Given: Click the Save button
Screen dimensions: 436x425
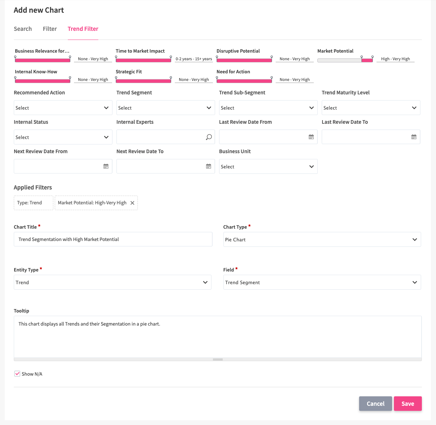Looking at the screenshot, I should click(408, 404).
